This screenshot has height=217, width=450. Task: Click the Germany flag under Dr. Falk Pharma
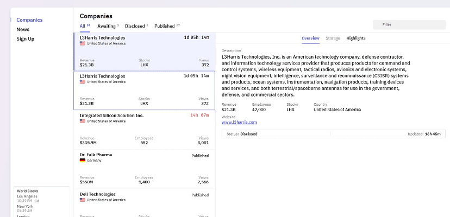[83, 161]
